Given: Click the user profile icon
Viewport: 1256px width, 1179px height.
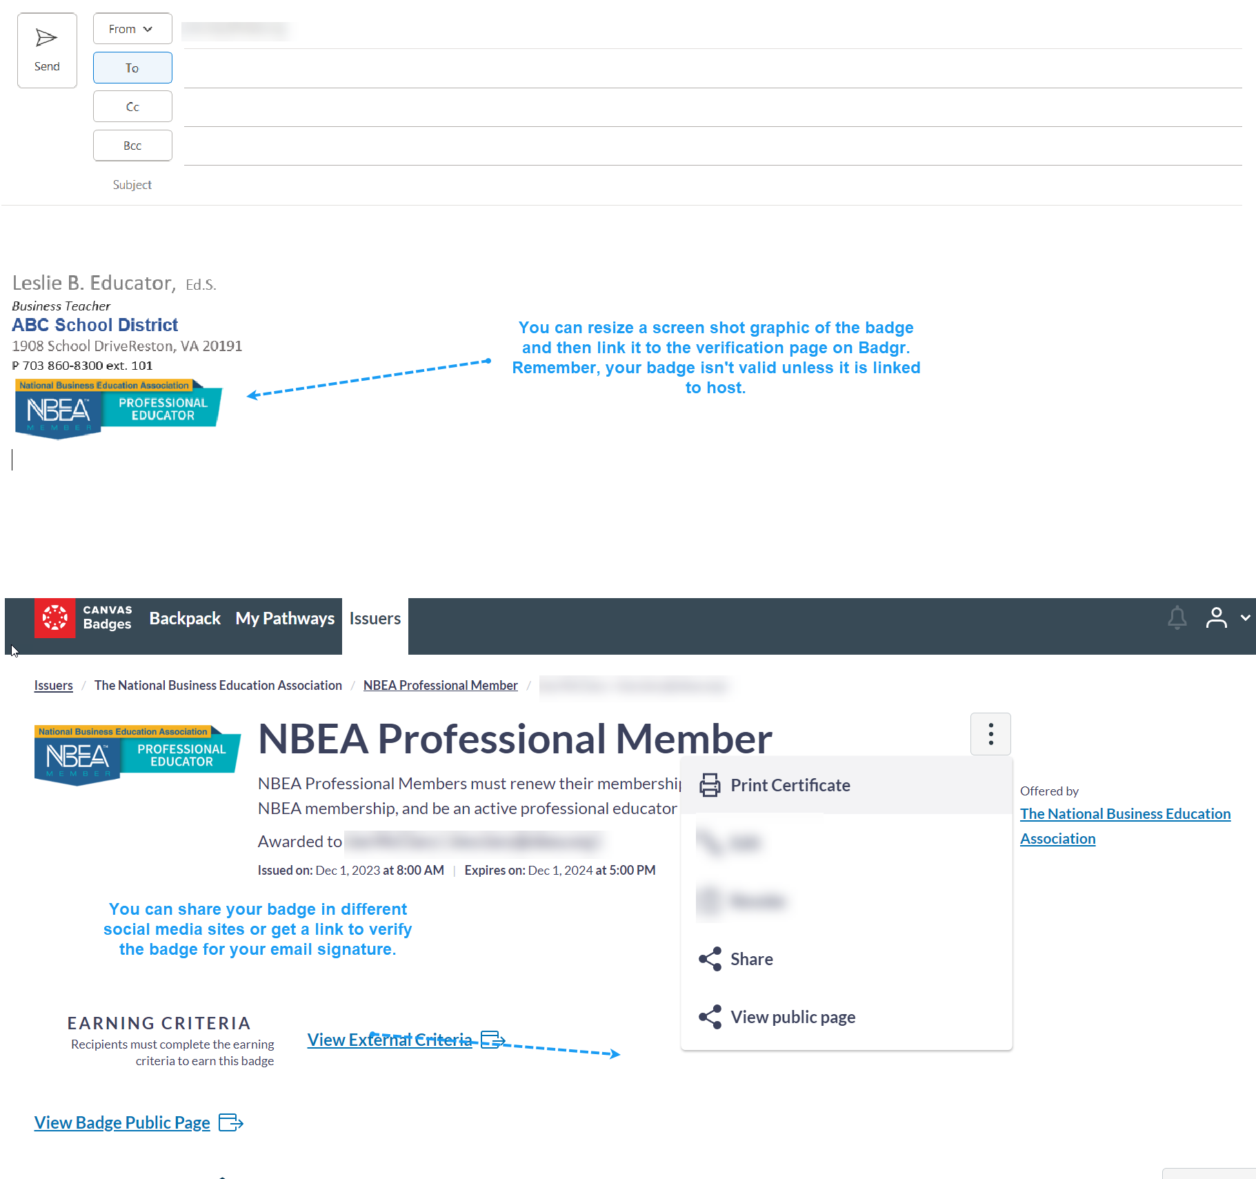Looking at the screenshot, I should click(1216, 617).
